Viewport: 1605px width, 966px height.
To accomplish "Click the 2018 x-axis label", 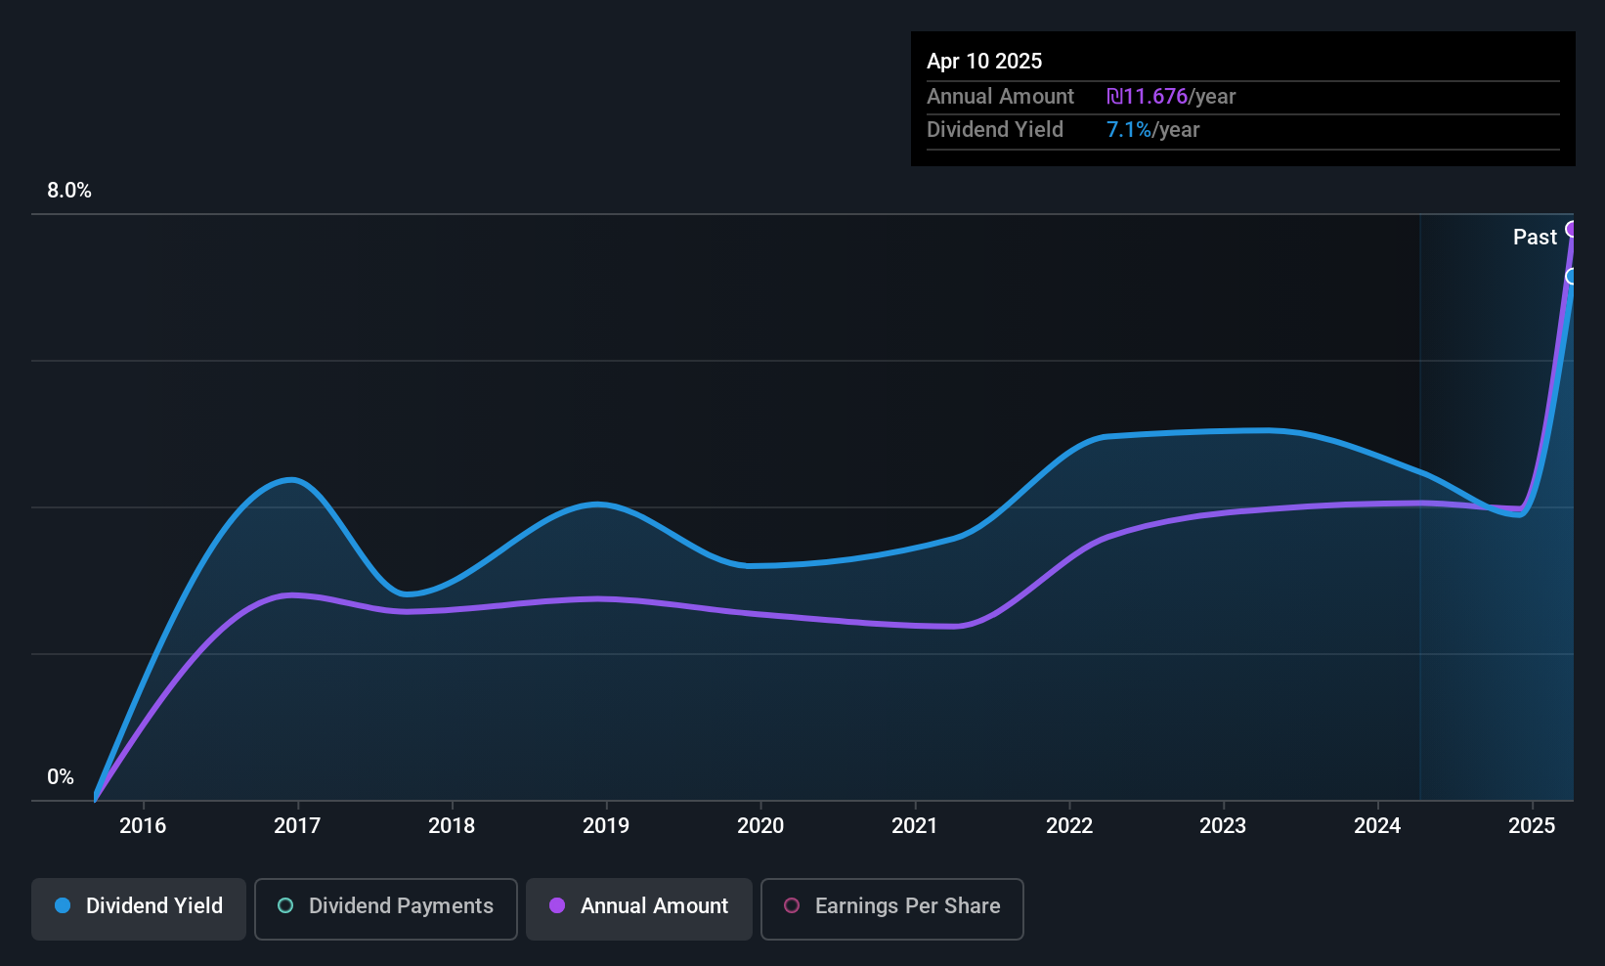I will click(x=452, y=826).
